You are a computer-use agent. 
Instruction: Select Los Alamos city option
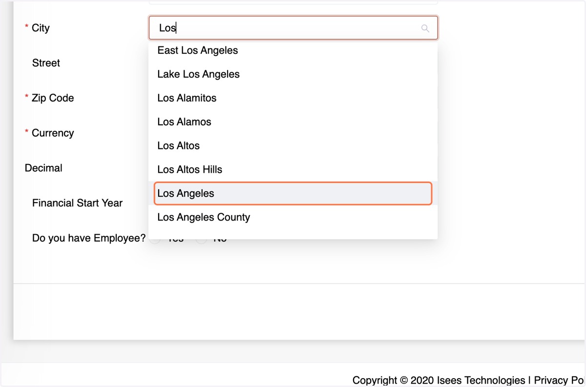point(293,122)
